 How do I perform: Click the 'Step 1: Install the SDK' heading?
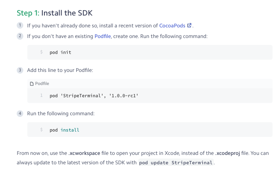[55, 13]
